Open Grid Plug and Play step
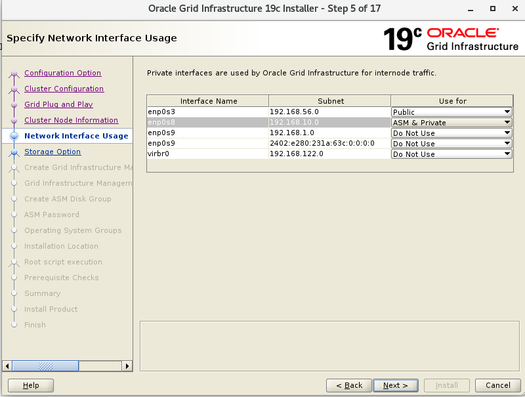This screenshot has width=525, height=397. coord(58,104)
